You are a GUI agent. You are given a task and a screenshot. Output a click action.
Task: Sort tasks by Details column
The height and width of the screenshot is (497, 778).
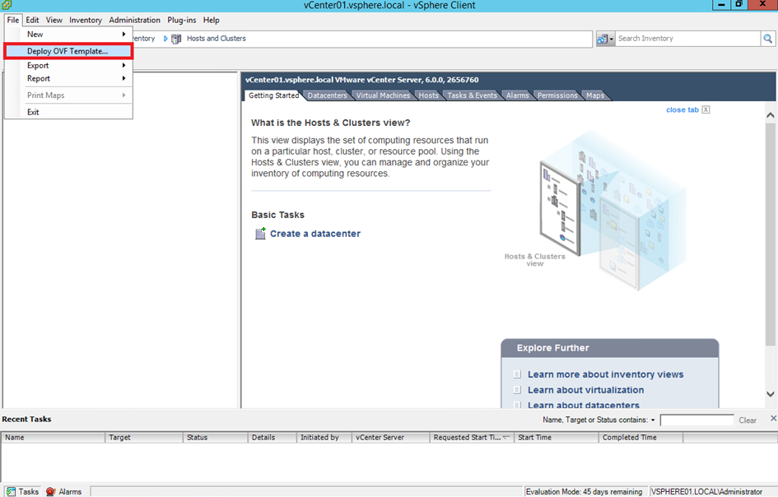click(272, 438)
